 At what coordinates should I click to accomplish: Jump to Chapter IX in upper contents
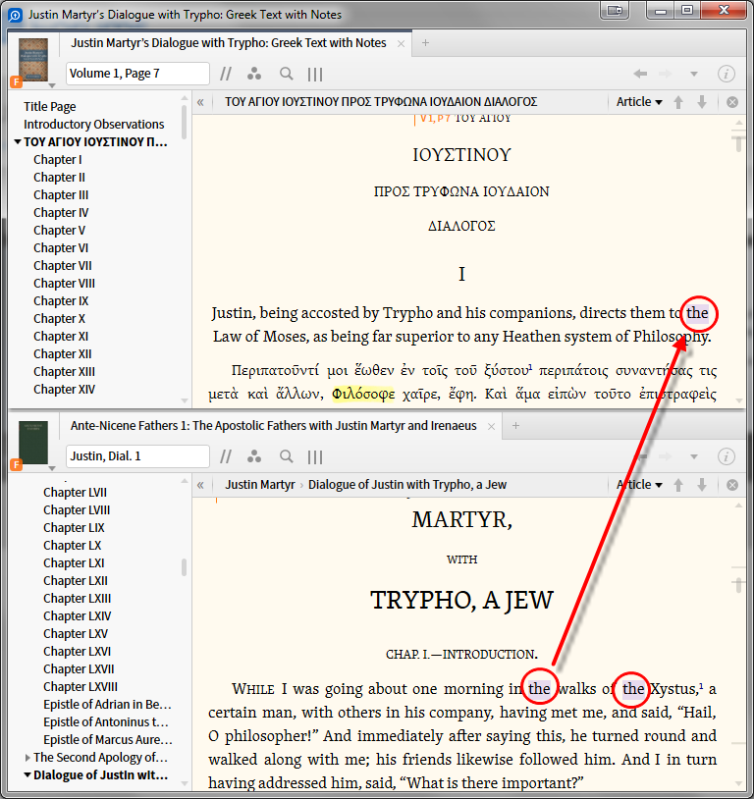(x=61, y=301)
